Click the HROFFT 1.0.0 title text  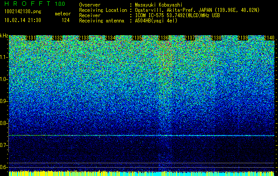(x=35, y=4)
